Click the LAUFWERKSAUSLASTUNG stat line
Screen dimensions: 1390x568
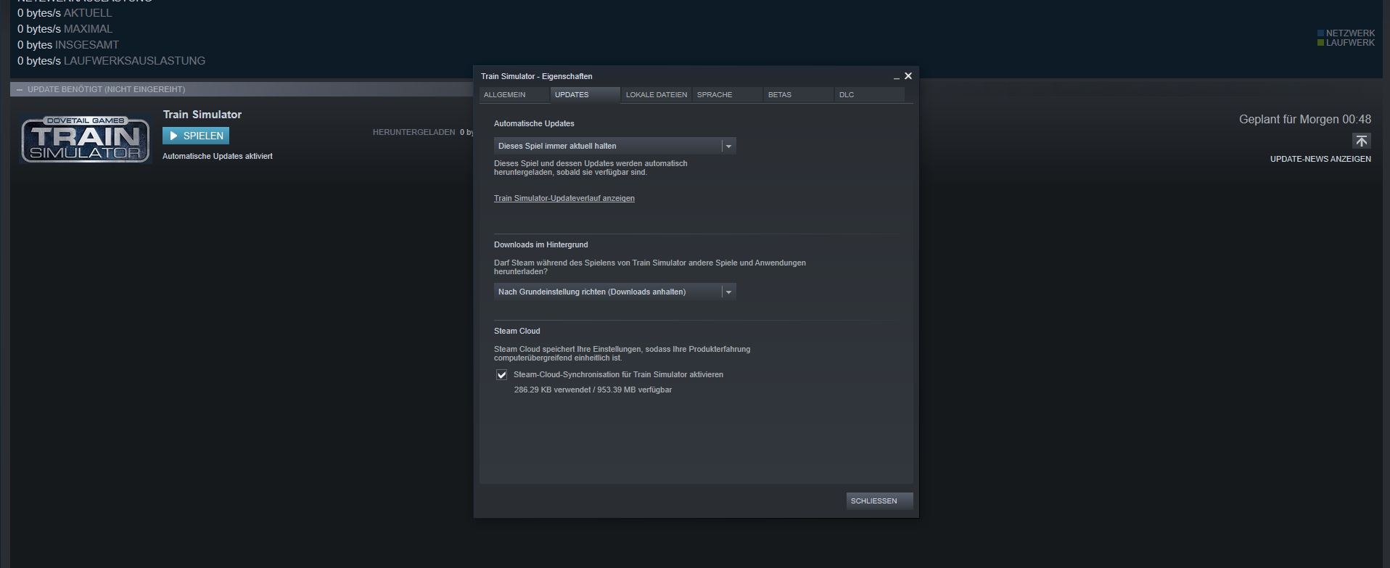pyautogui.click(x=111, y=61)
